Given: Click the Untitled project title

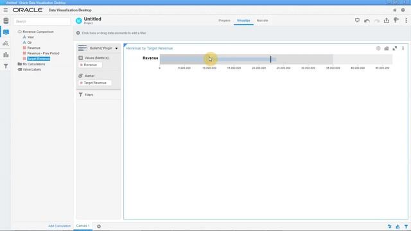Looking at the screenshot, I should pyautogui.click(x=92, y=19).
